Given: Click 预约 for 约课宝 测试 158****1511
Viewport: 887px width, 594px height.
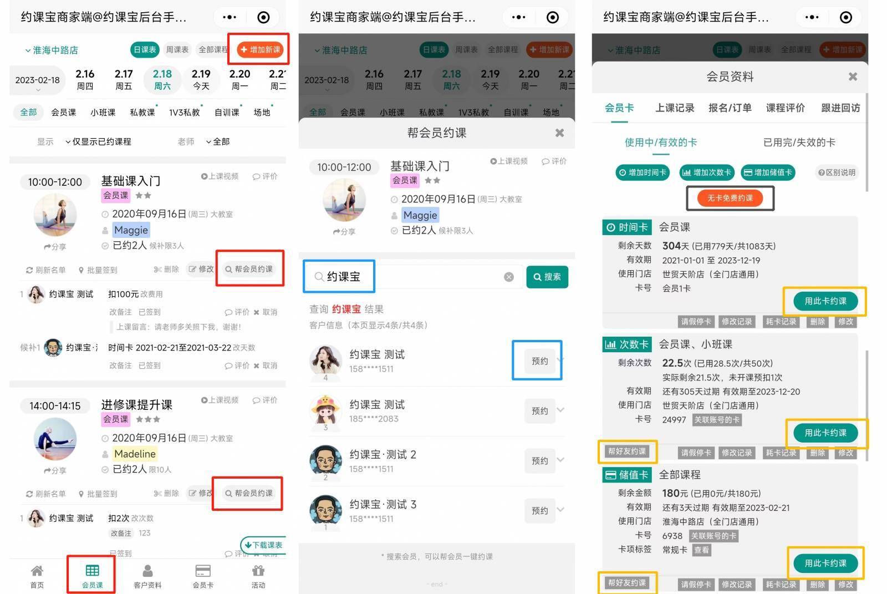Looking at the screenshot, I should tap(539, 361).
